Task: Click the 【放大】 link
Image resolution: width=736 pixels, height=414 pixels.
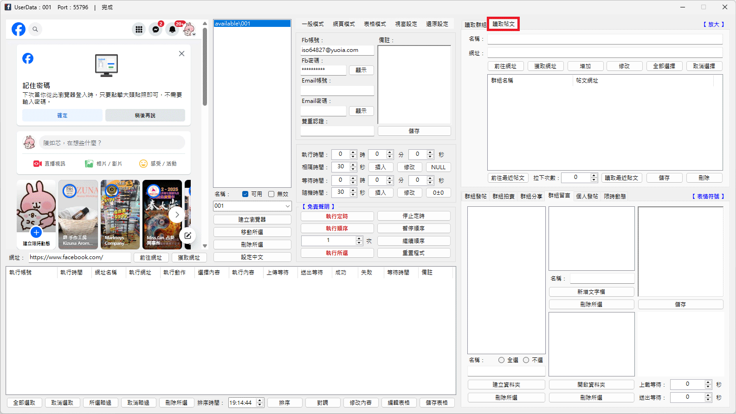Action: coord(713,25)
